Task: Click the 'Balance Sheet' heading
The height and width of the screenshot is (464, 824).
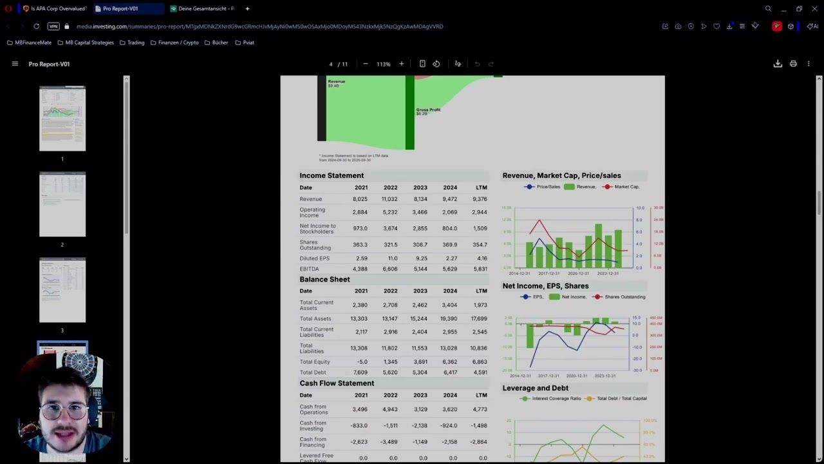Action: pyautogui.click(x=324, y=279)
